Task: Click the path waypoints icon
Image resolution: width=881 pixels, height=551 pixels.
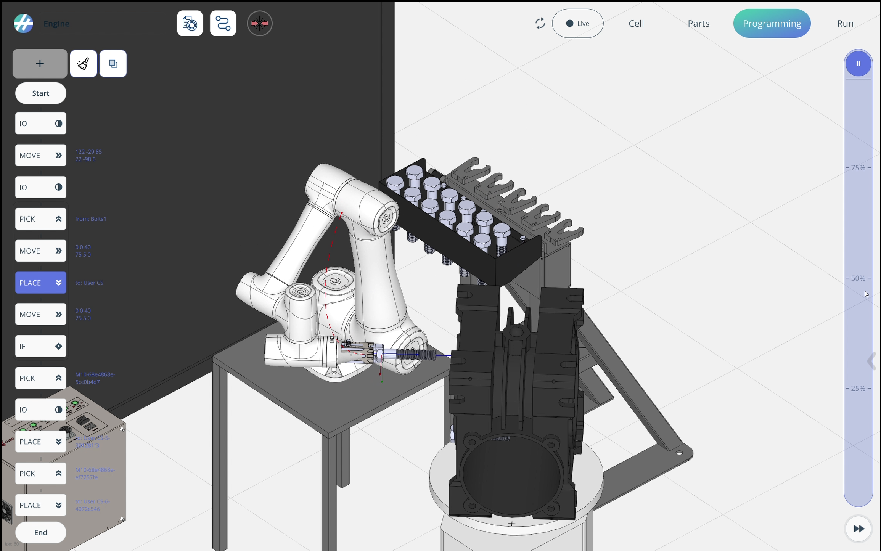Action: tap(223, 24)
